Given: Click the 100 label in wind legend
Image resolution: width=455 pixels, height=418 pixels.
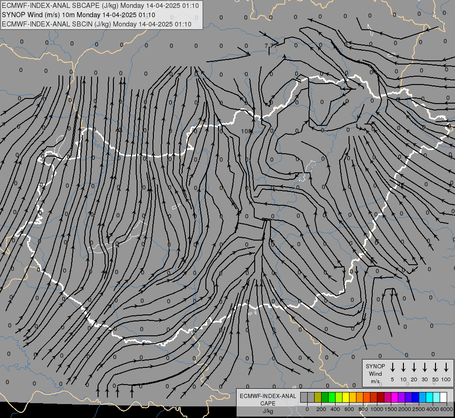Looking at the screenshot, I should (446, 379).
